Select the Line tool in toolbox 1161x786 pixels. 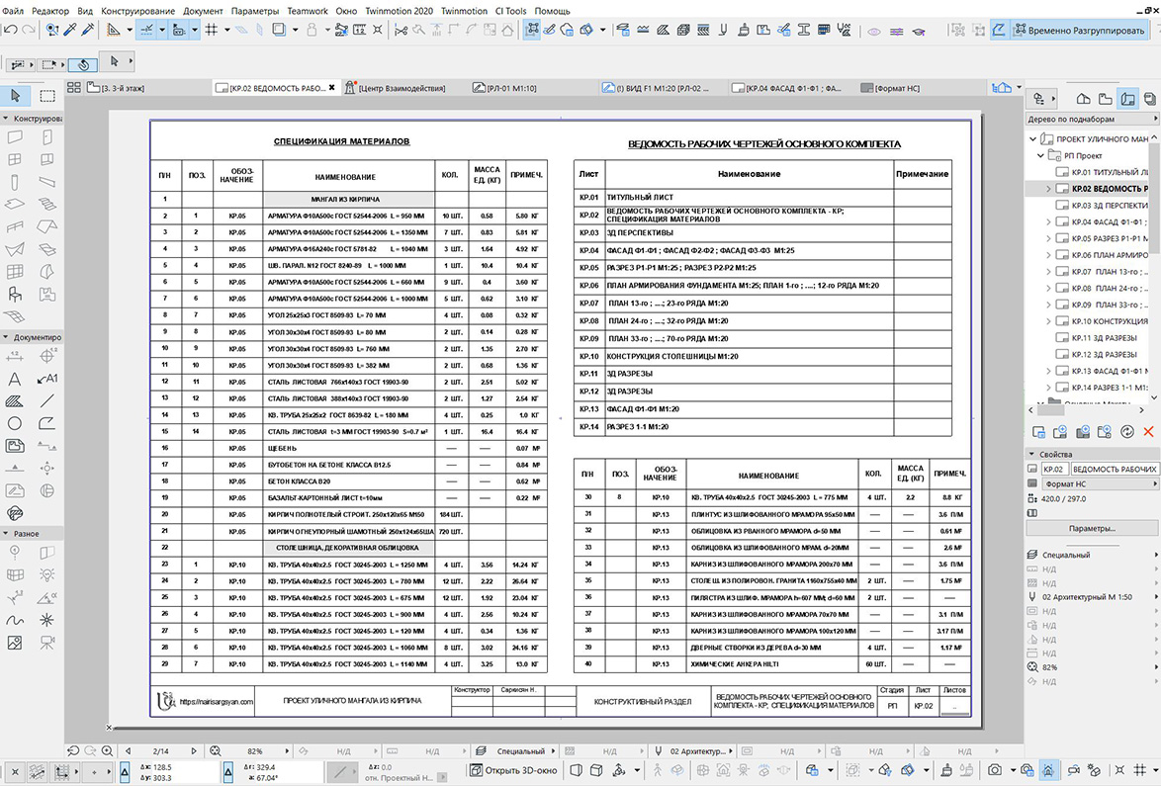point(46,401)
